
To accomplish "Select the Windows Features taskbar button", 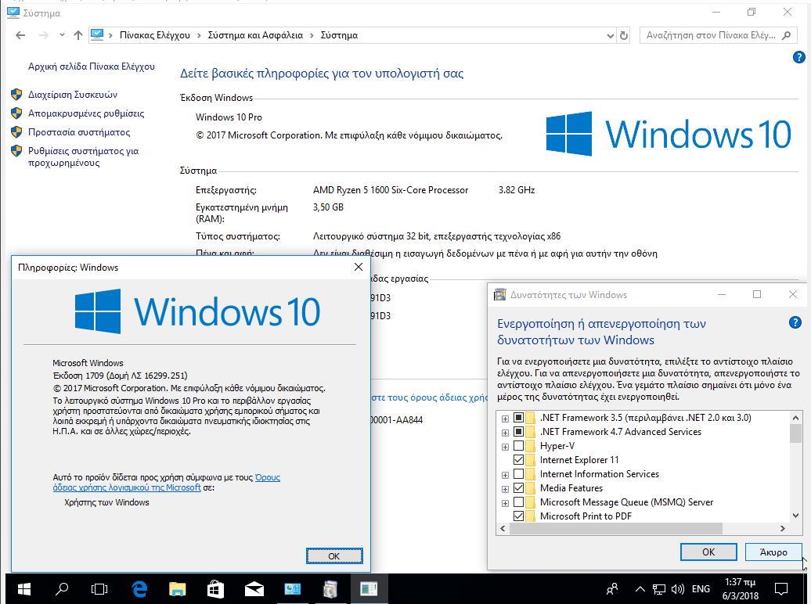I will 330,589.
